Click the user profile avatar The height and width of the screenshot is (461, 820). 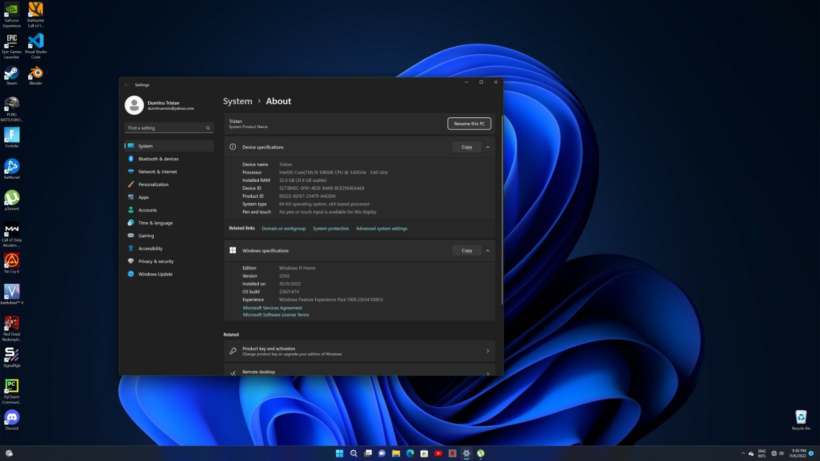coord(134,105)
